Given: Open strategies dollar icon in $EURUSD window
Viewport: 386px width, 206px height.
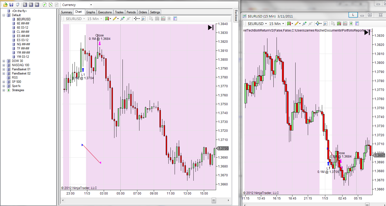Looking at the screenshot, I should [x=351, y=24].
